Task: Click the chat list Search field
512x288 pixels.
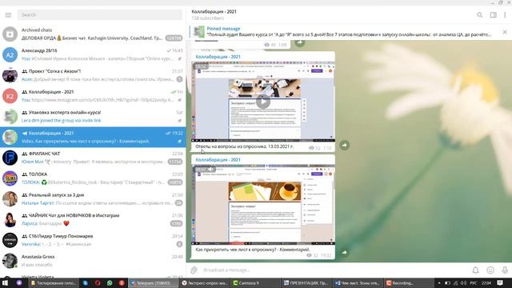Action: coord(99,14)
